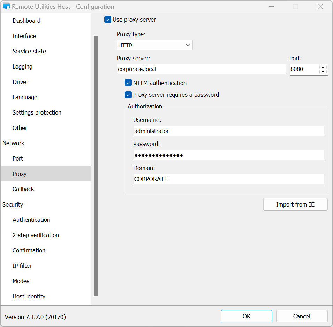Open the IP-filter section
Image resolution: width=333 pixels, height=327 pixels.
pos(22,266)
